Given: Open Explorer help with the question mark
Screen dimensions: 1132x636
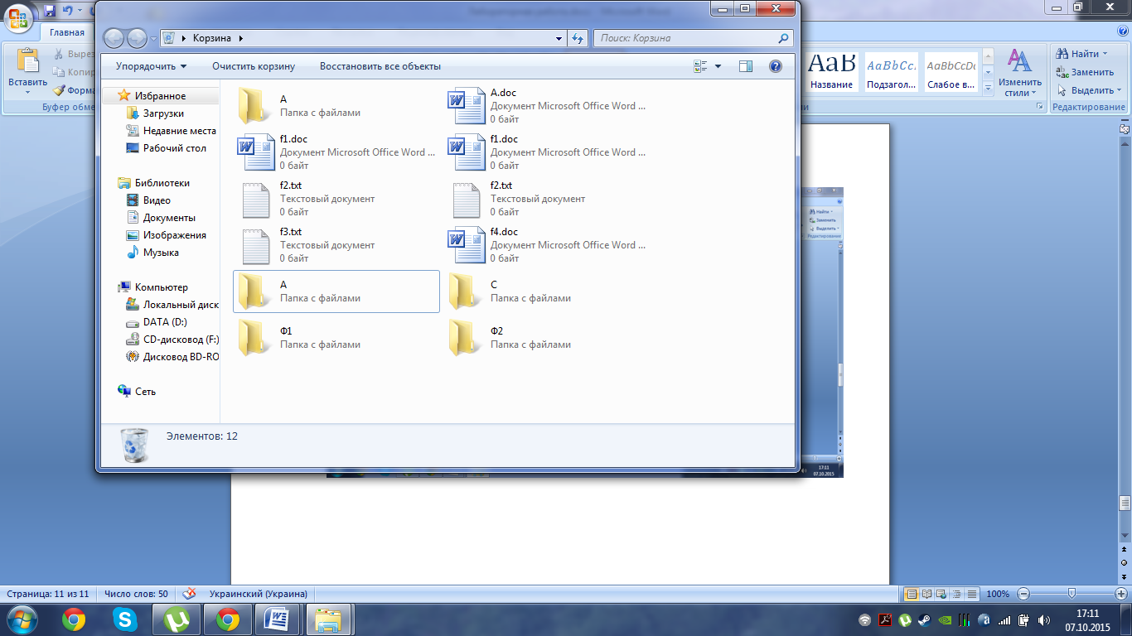Looking at the screenshot, I should [776, 66].
